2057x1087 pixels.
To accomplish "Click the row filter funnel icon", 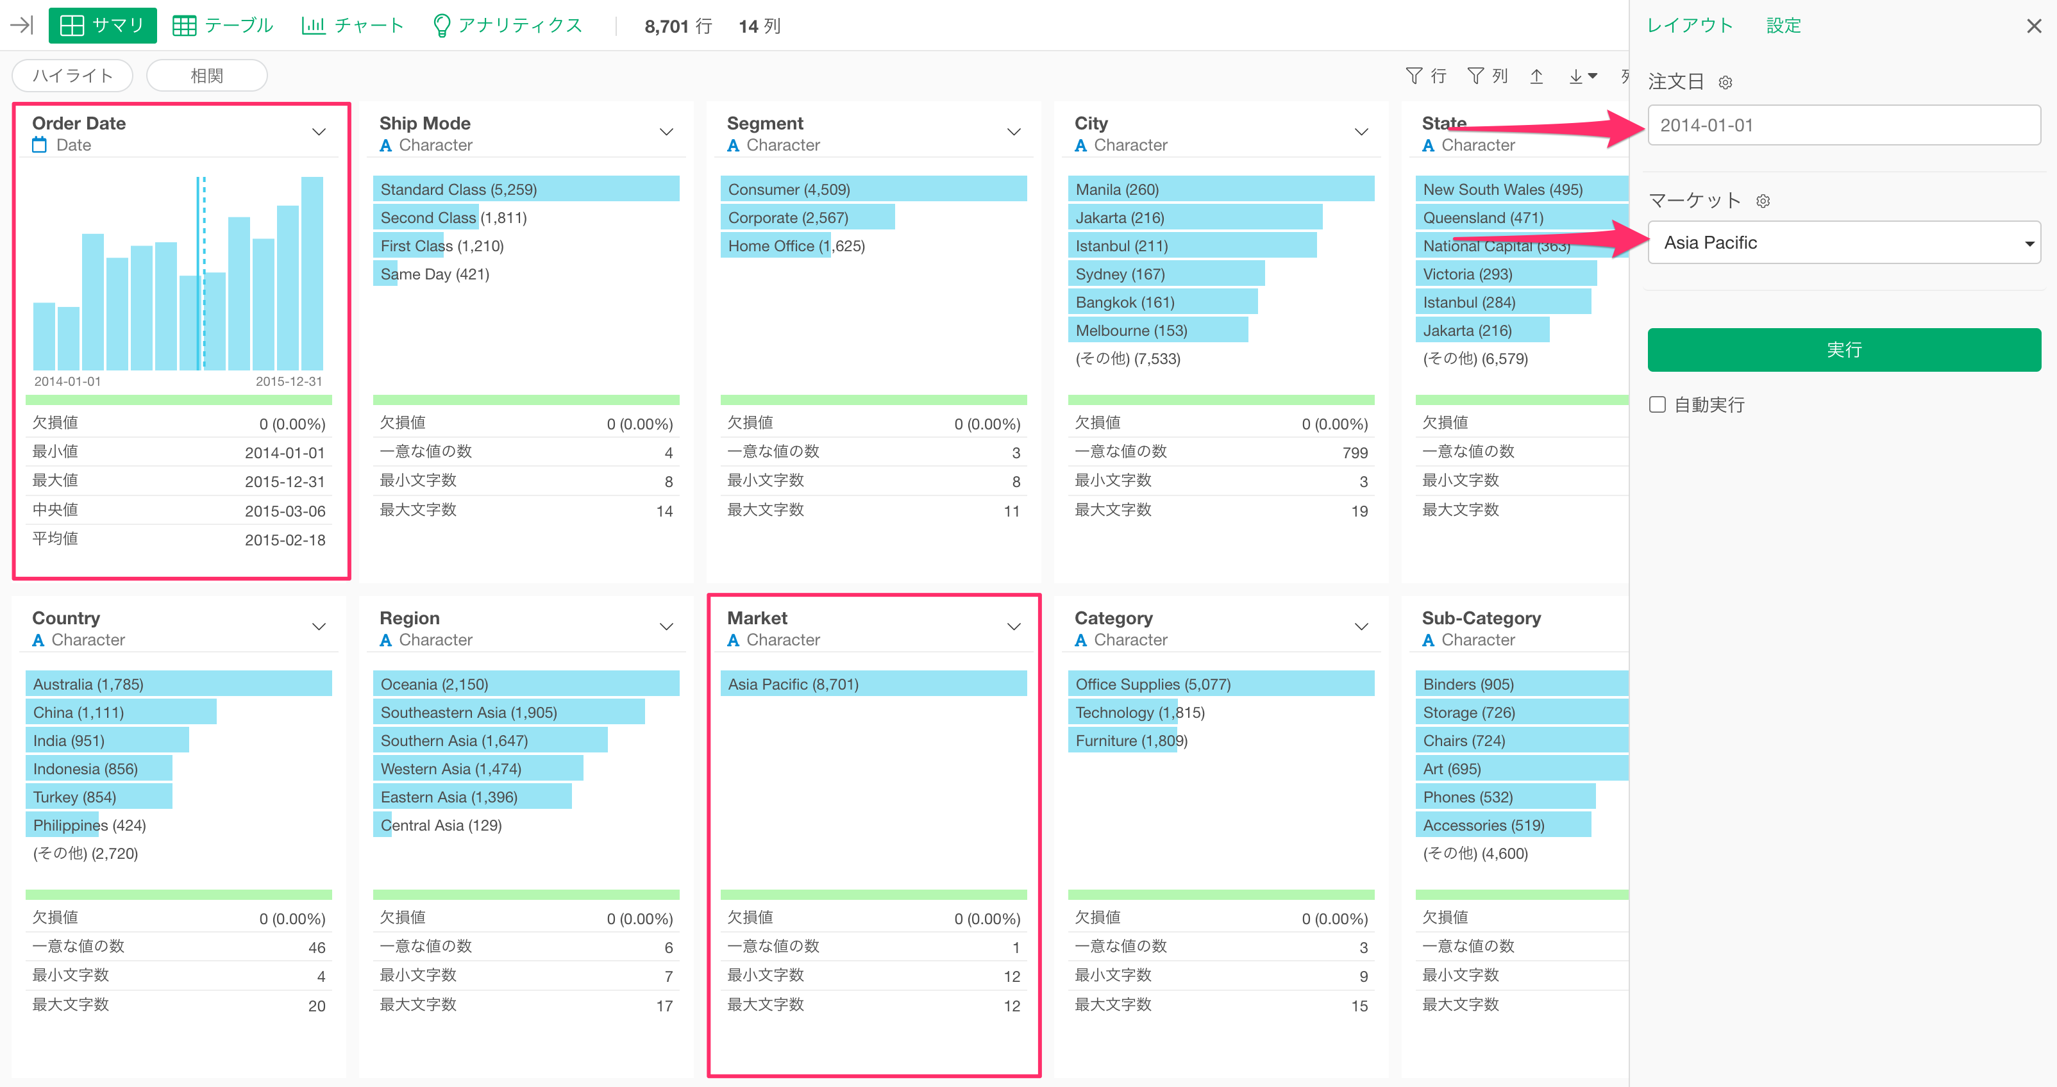I will tap(1413, 76).
